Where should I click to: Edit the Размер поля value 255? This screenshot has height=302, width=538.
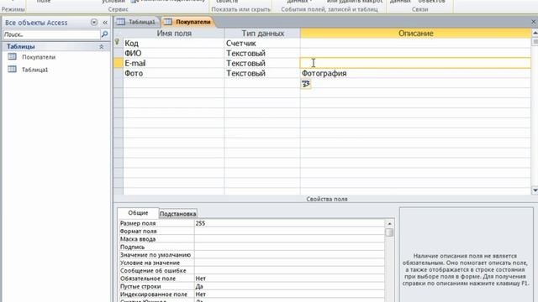(289, 223)
